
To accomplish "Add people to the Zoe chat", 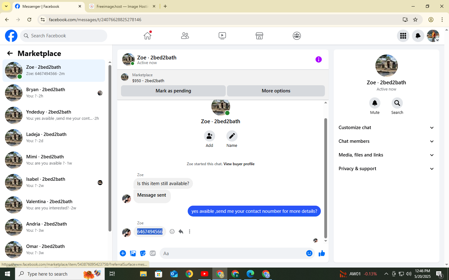I will [x=210, y=136].
